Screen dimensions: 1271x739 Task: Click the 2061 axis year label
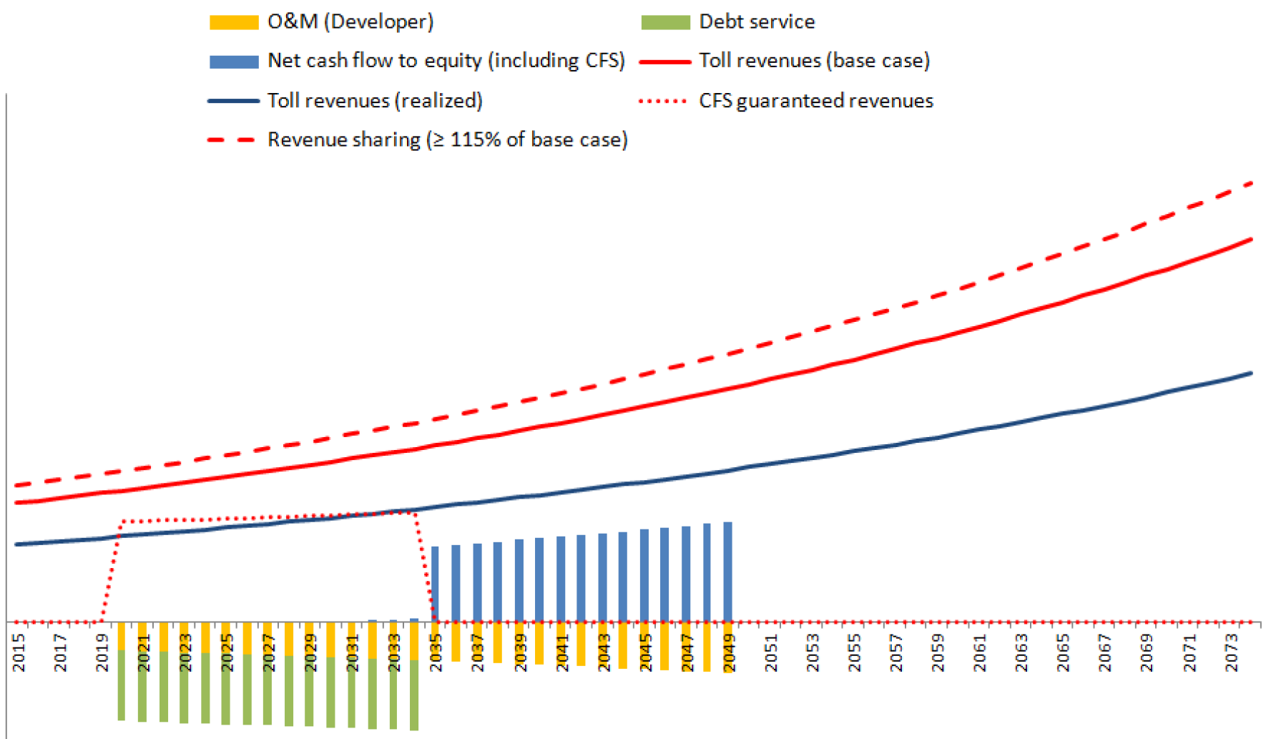pyautogui.click(x=980, y=653)
